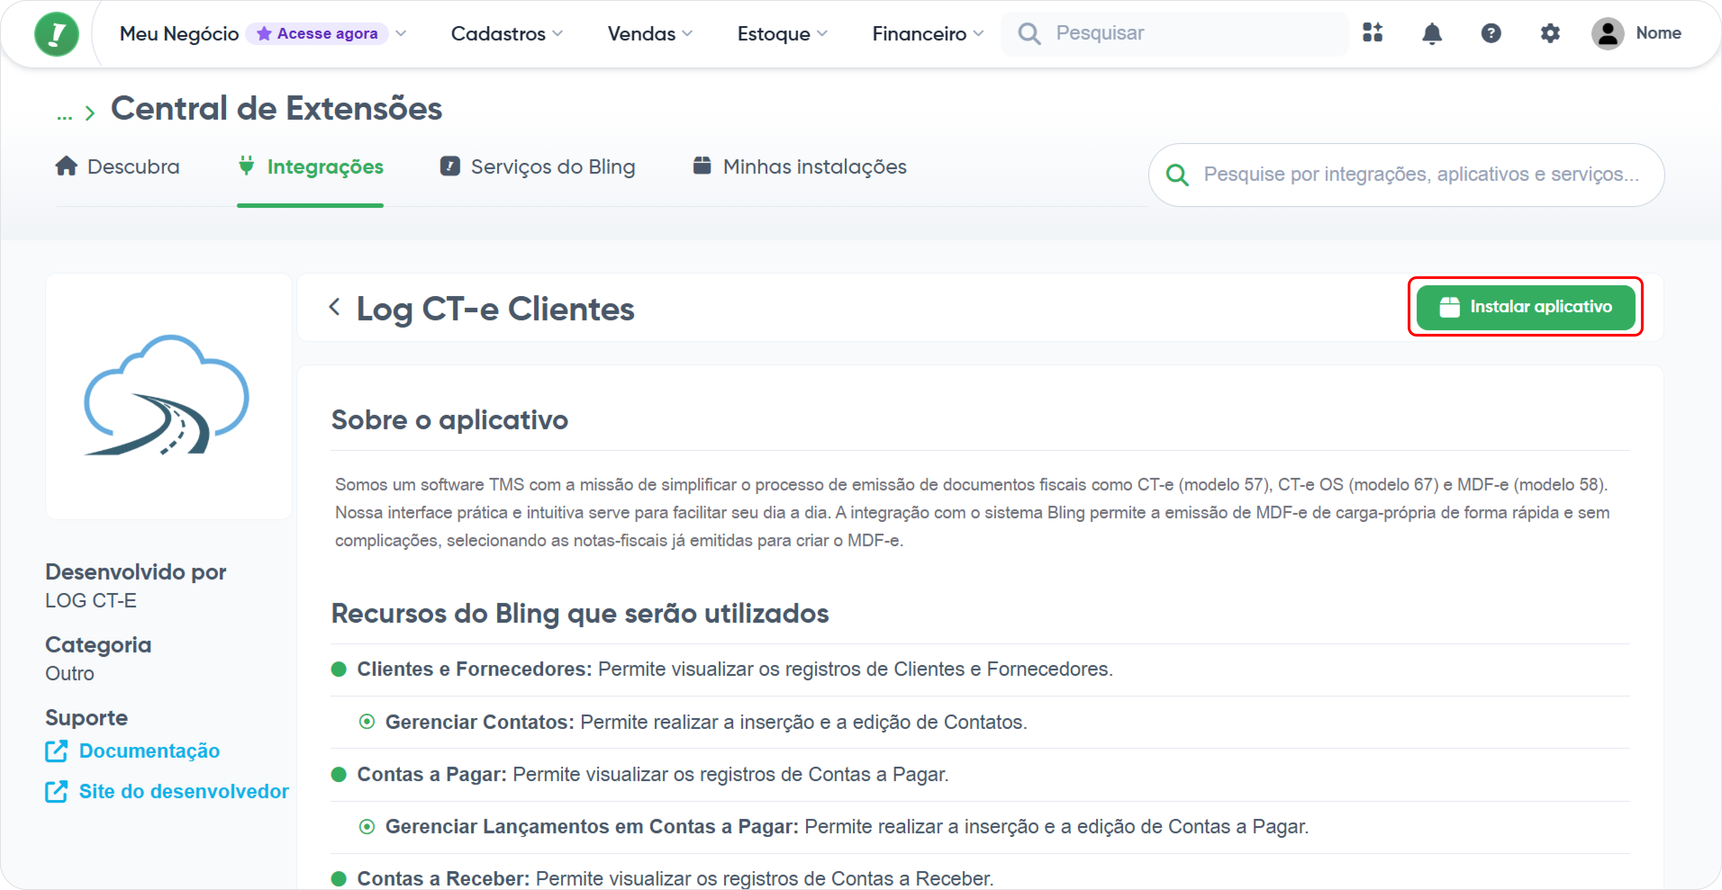Click the Gerenciar Contatos permission text
1722x890 pixels.
coord(706,722)
